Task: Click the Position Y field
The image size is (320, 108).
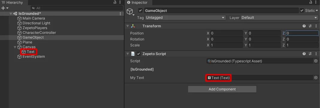Action: 264,33
